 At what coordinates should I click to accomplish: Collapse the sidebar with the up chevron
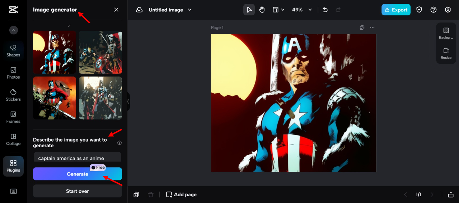coord(13,30)
